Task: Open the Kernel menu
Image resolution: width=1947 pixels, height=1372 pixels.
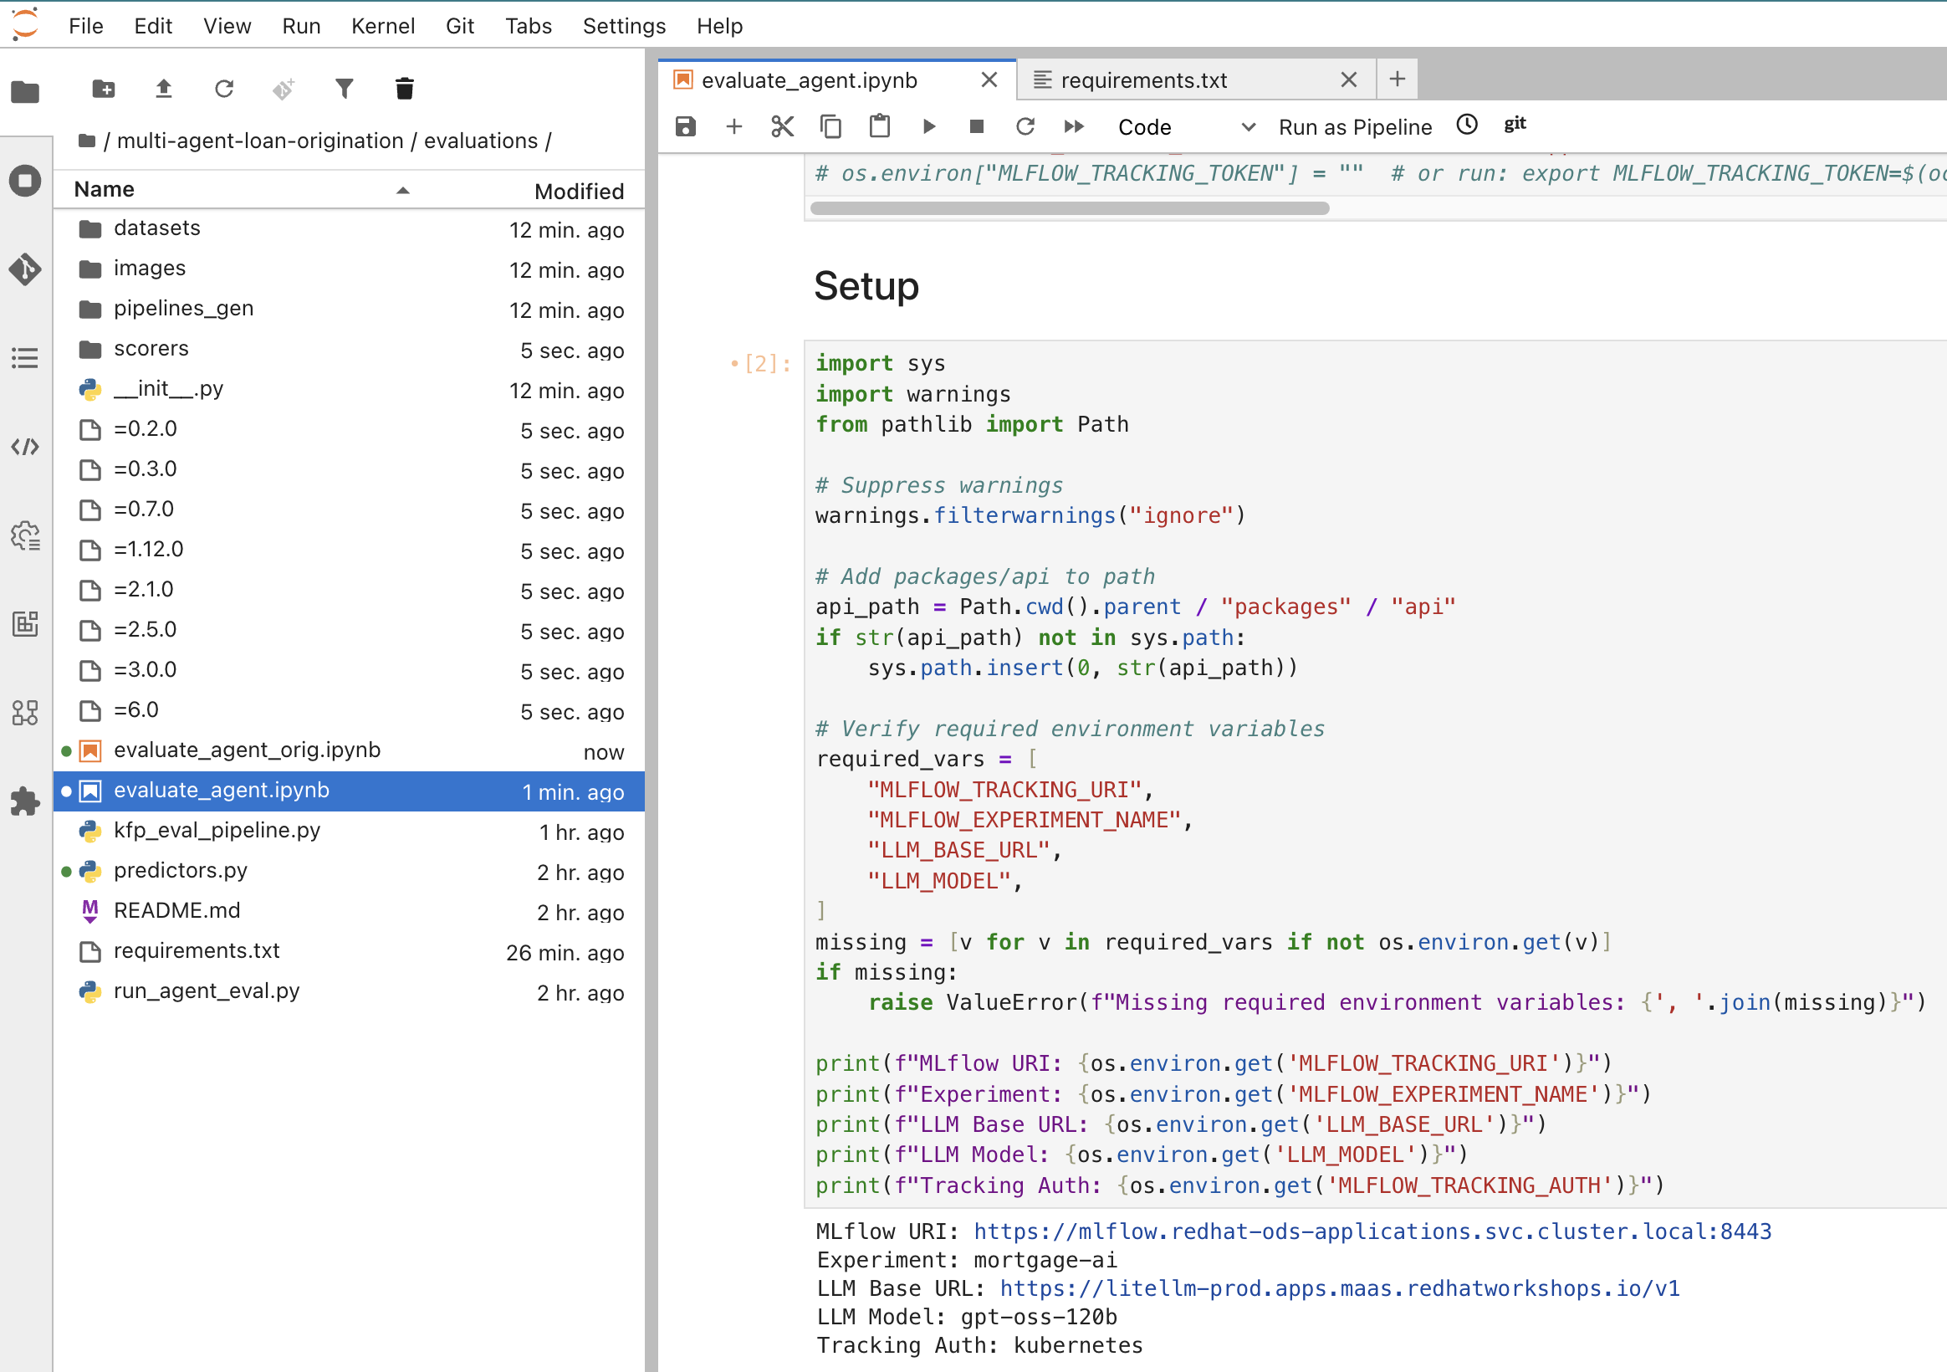Action: point(382,26)
